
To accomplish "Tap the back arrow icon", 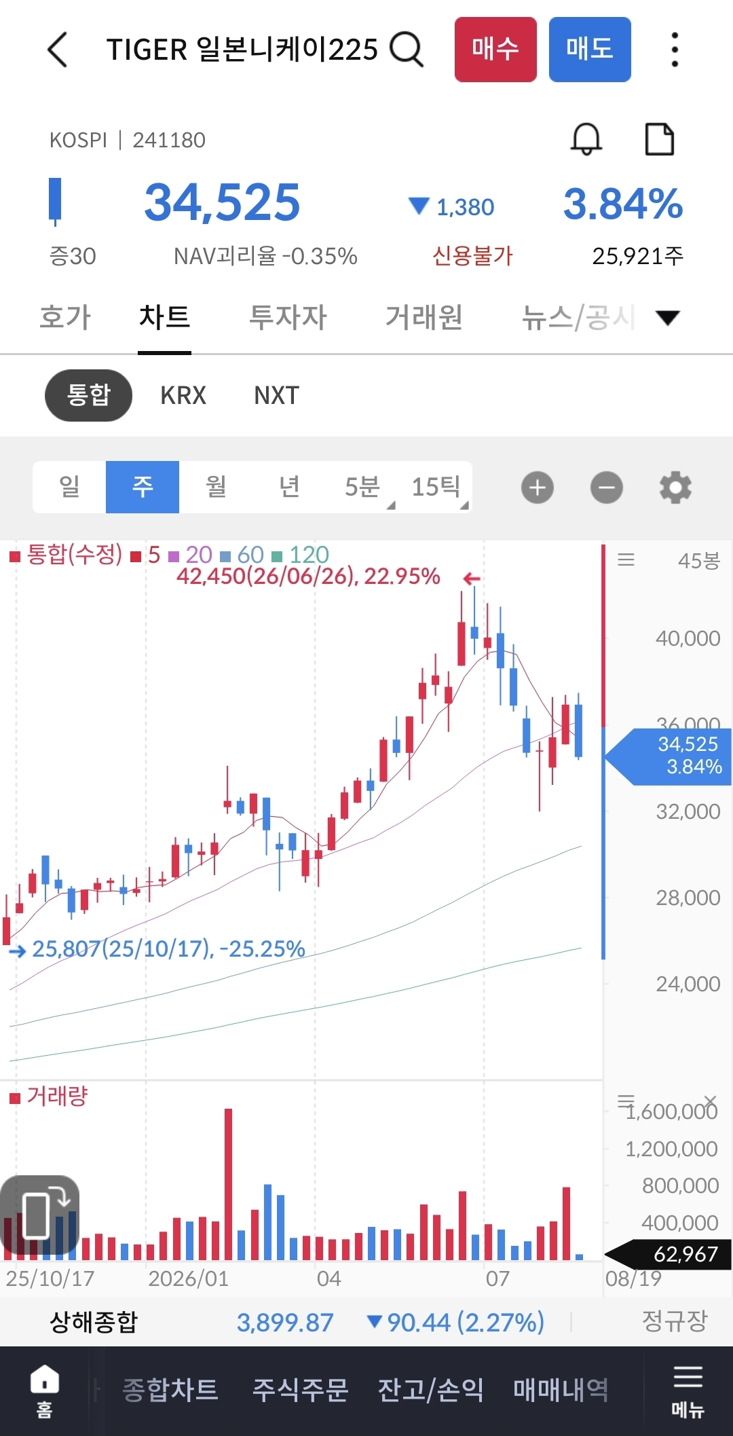I will tap(58, 50).
